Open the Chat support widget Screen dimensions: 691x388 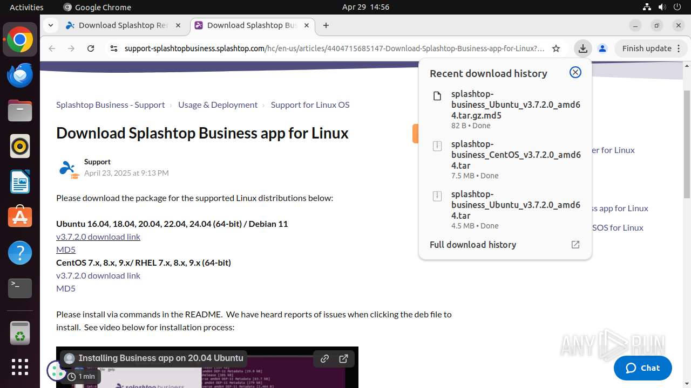pyautogui.click(x=643, y=368)
